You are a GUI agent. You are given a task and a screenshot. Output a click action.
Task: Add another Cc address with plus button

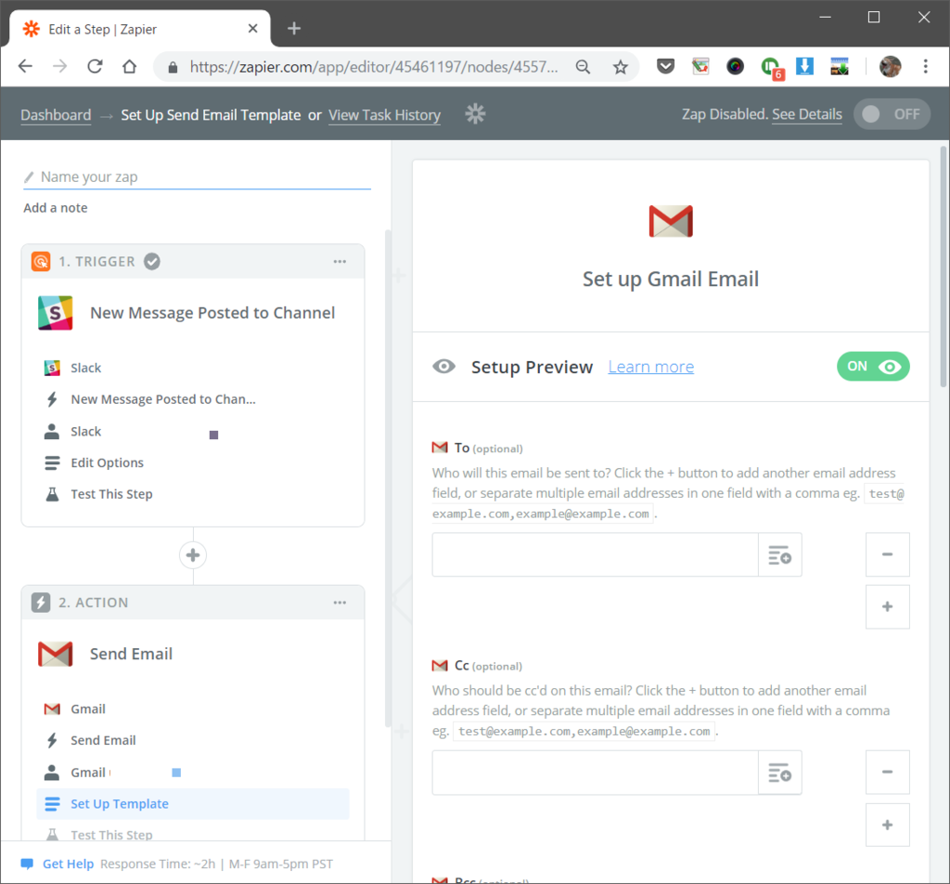point(887,825)
